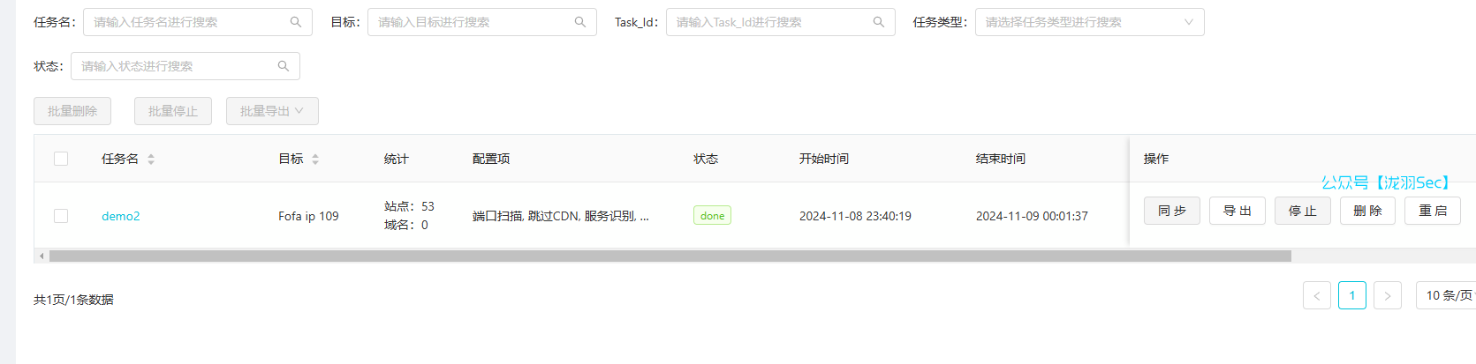Open the task type select dropdown
The width and height of the screenshot is (1476, 364).
click(1089, 22)
